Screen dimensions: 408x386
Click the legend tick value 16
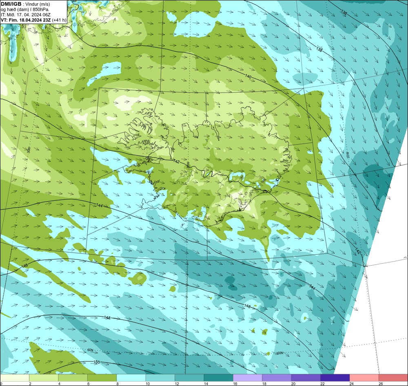click(235, 384)
